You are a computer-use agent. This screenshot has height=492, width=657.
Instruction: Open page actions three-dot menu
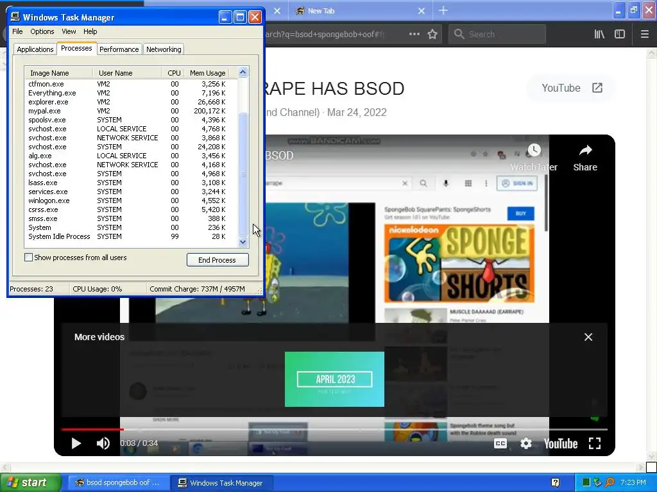(x=414, y=34)
